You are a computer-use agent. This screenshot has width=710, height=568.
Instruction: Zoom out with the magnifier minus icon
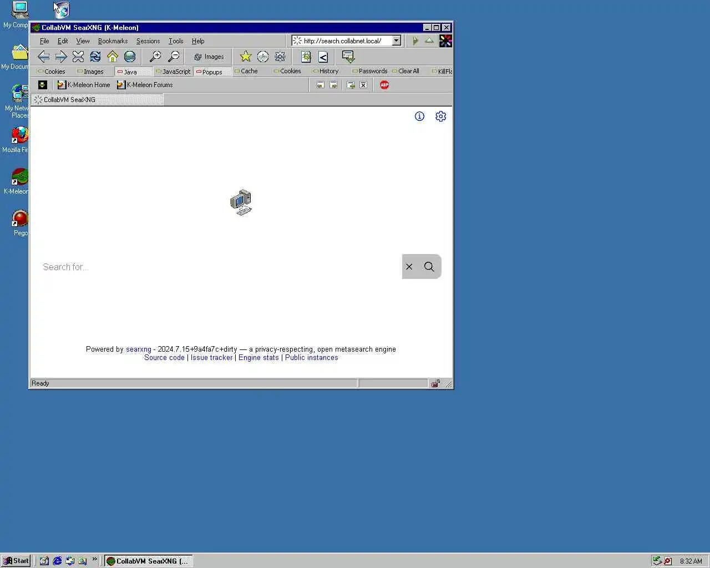pyautogui.click(x=174, y=57)
